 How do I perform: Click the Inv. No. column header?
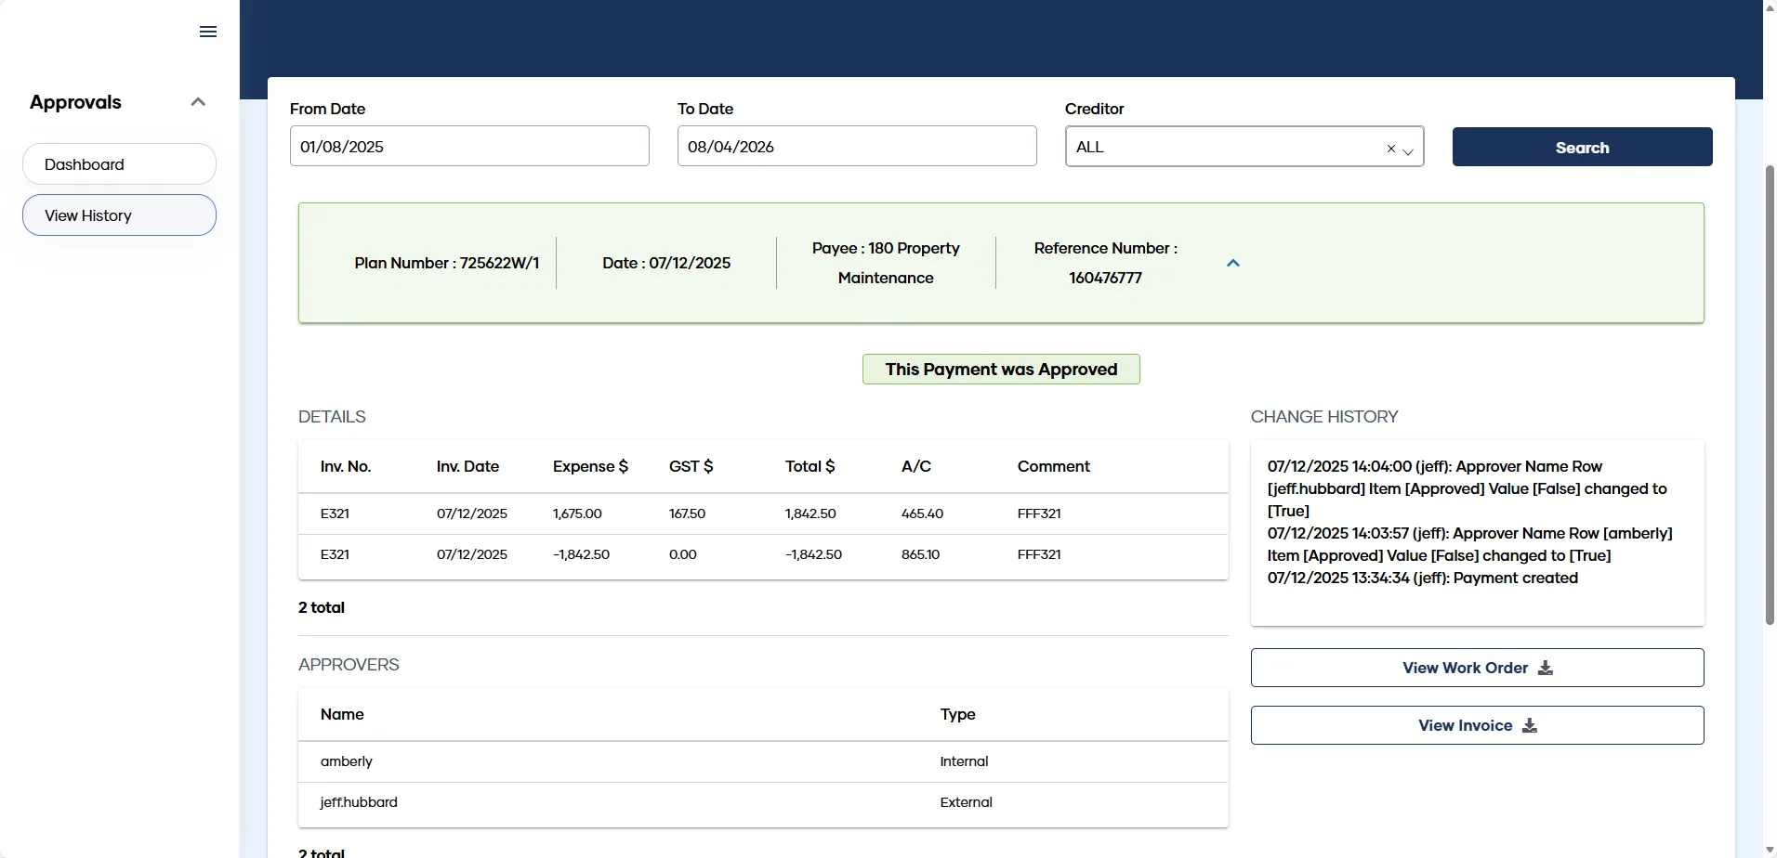point(346,466)
